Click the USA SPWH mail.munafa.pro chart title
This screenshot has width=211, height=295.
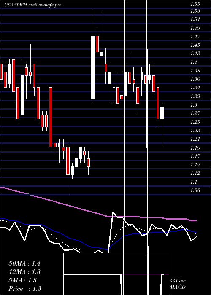pyautogui.click(x=33, y=5)
